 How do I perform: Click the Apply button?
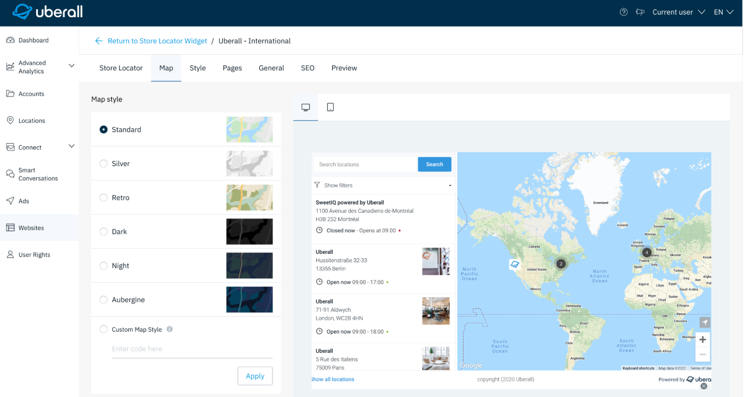[255, 376]
